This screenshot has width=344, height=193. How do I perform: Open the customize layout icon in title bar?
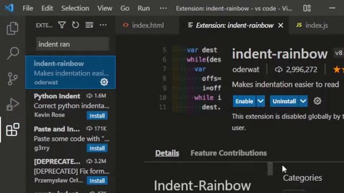tap(307, 9)
